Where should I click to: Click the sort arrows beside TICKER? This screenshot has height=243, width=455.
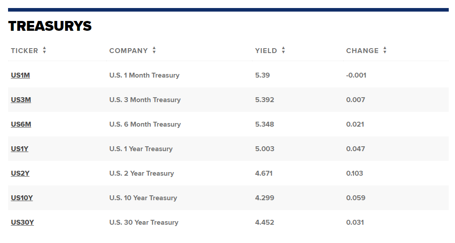coord(44,50)
